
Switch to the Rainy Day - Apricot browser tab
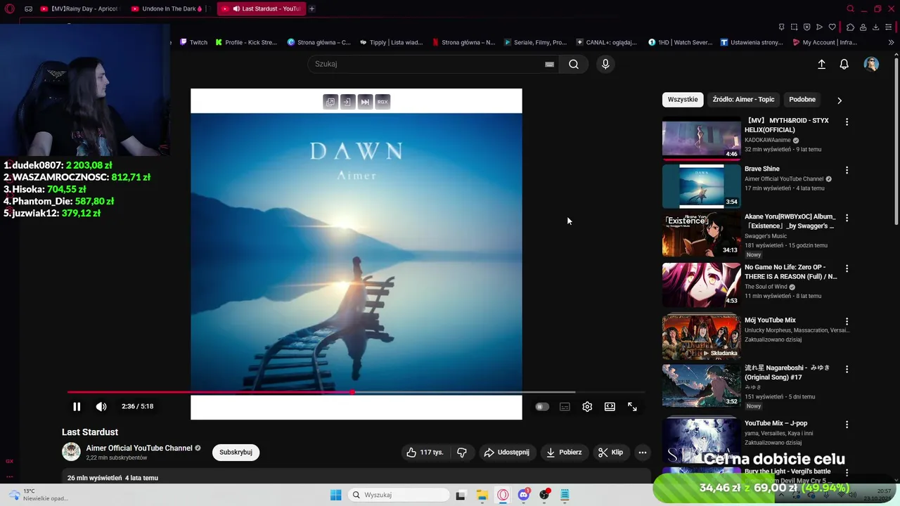click(x=80, y=8)
